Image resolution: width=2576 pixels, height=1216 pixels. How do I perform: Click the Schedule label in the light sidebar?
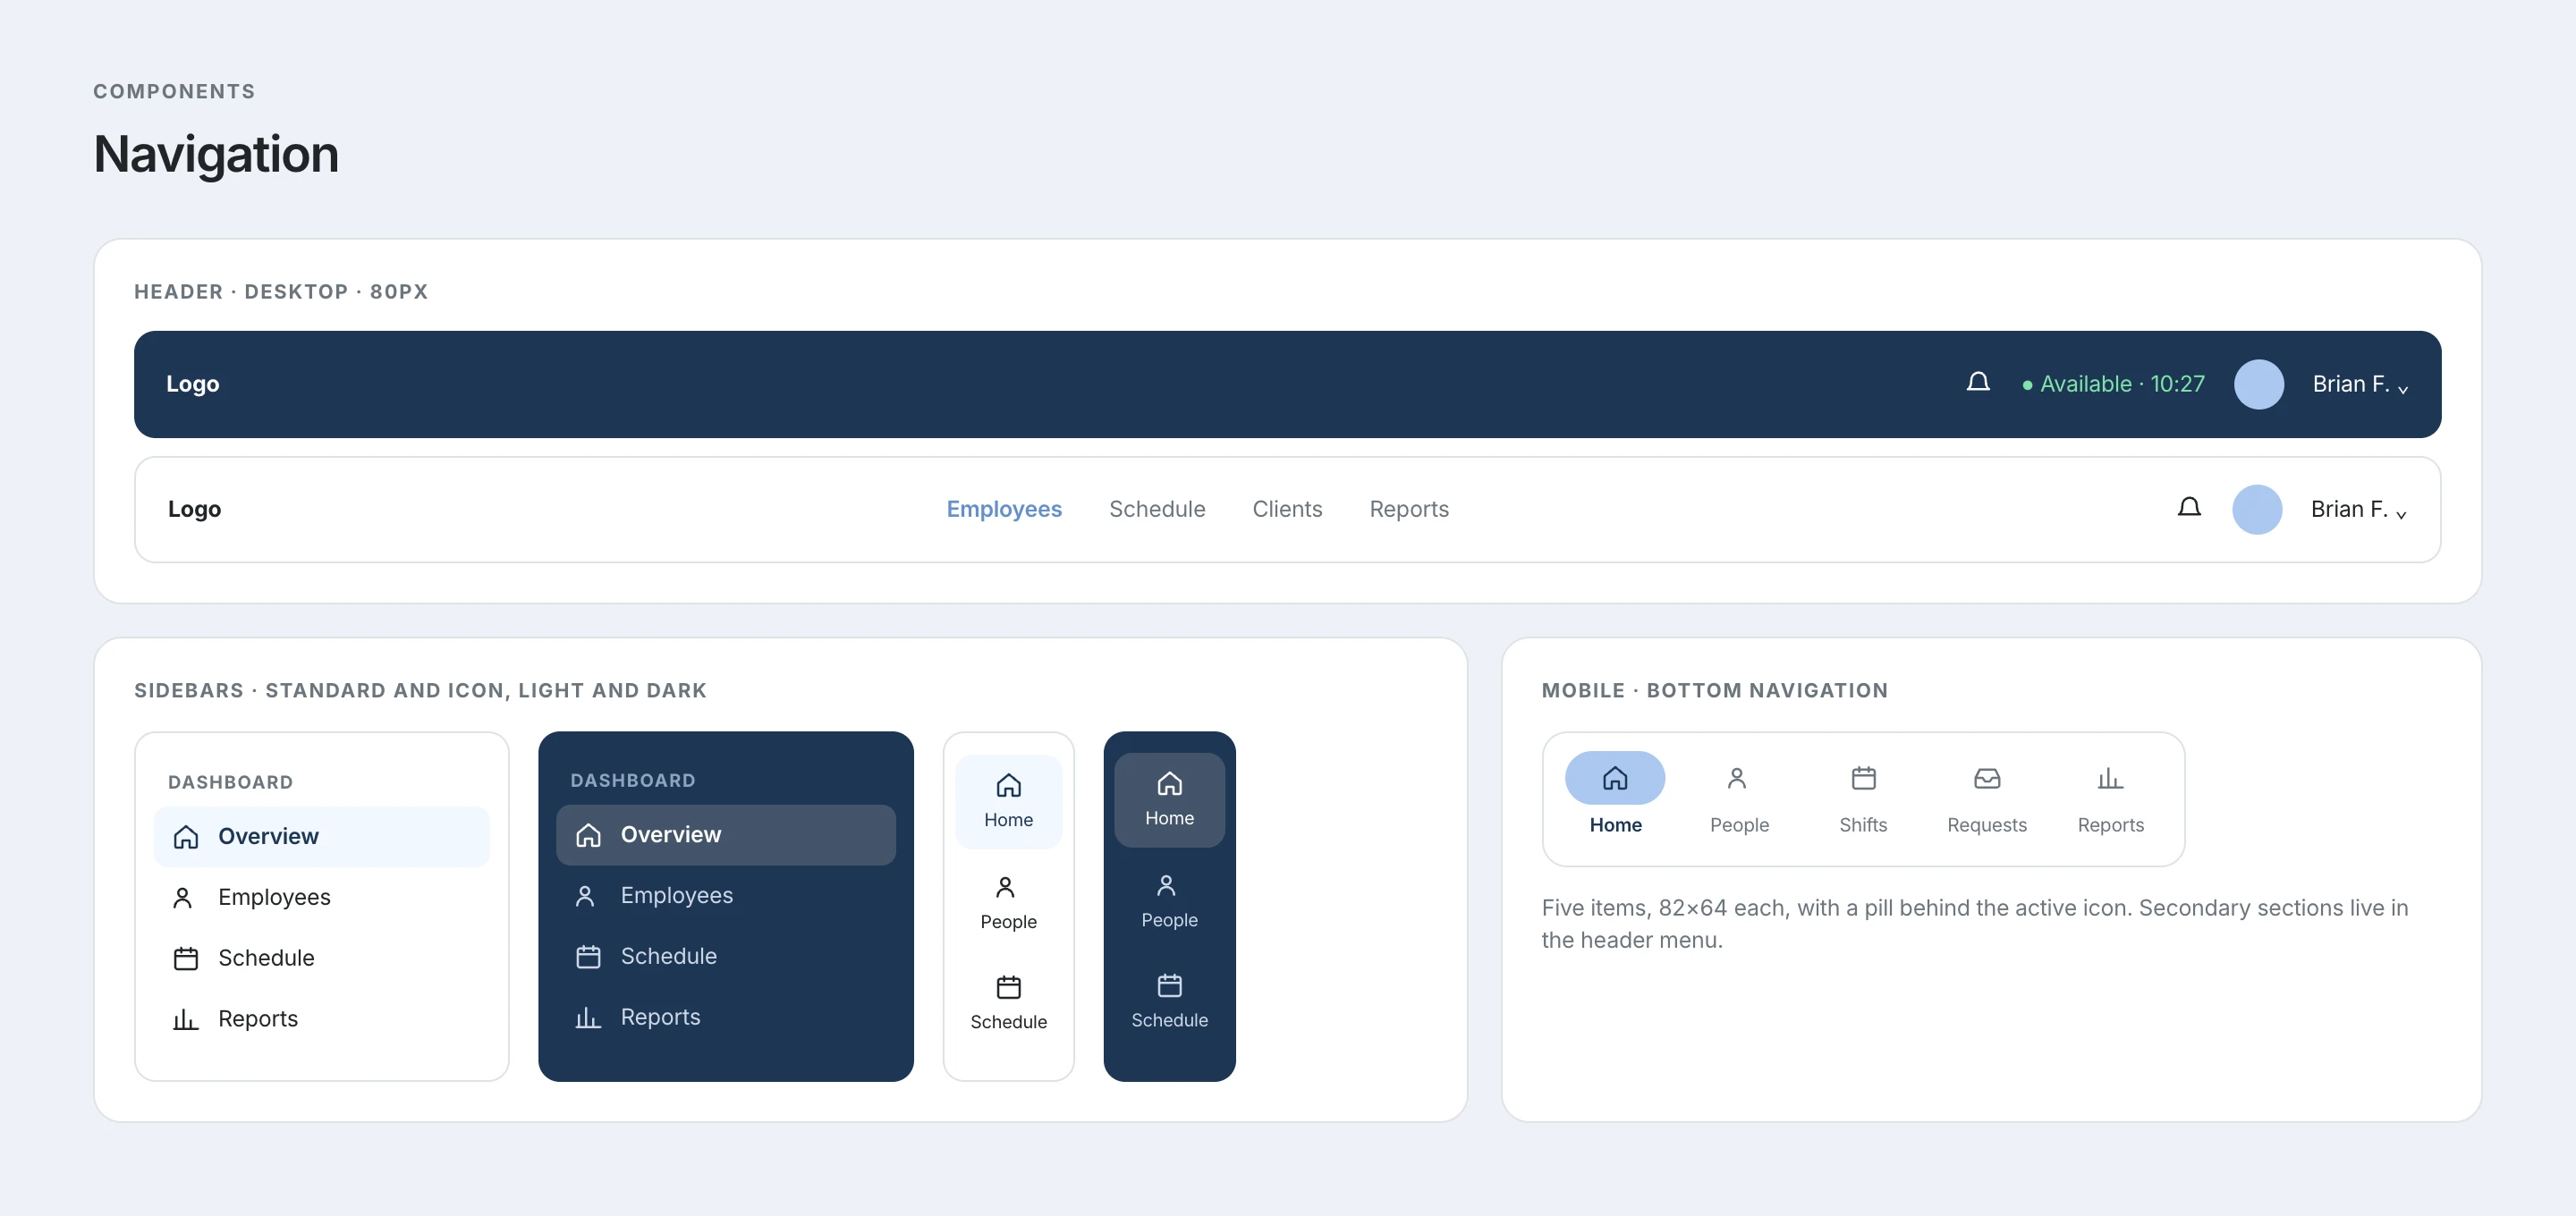pyautogui.click(x=266, y=958)
